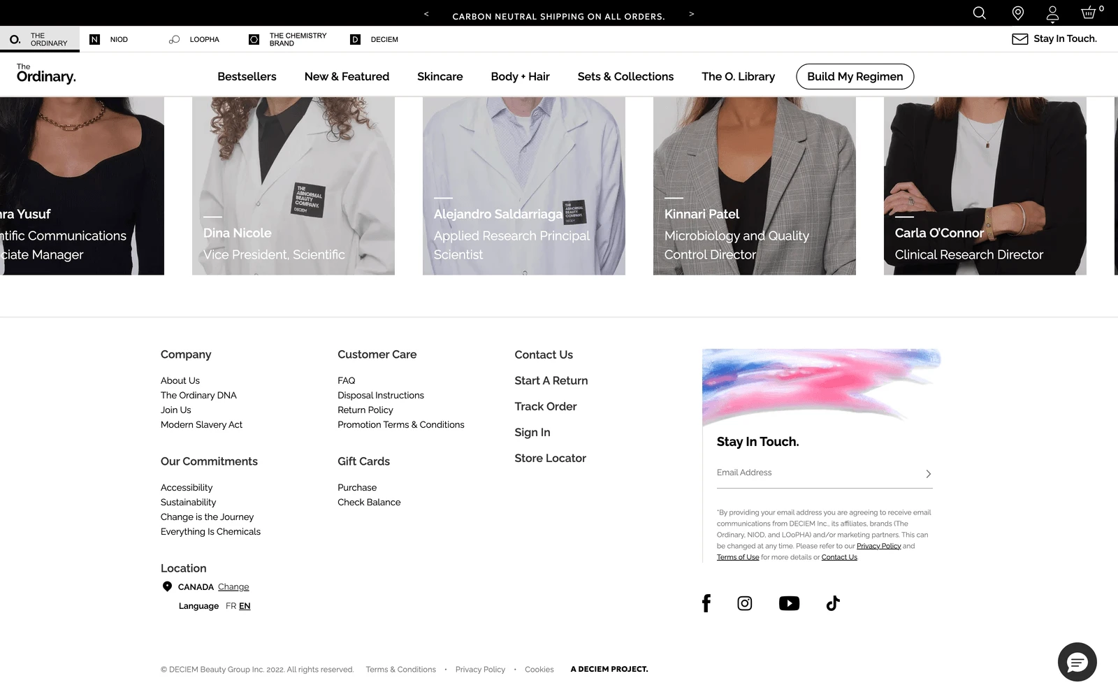
Task: Open the Return Policy link
Action: click(x=365, y=410)
